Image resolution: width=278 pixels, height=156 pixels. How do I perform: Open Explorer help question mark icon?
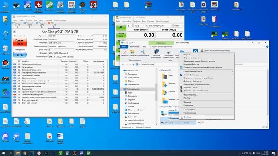point(267,46)
